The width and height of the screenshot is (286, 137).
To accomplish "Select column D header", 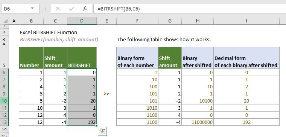I will pos(82,21).
